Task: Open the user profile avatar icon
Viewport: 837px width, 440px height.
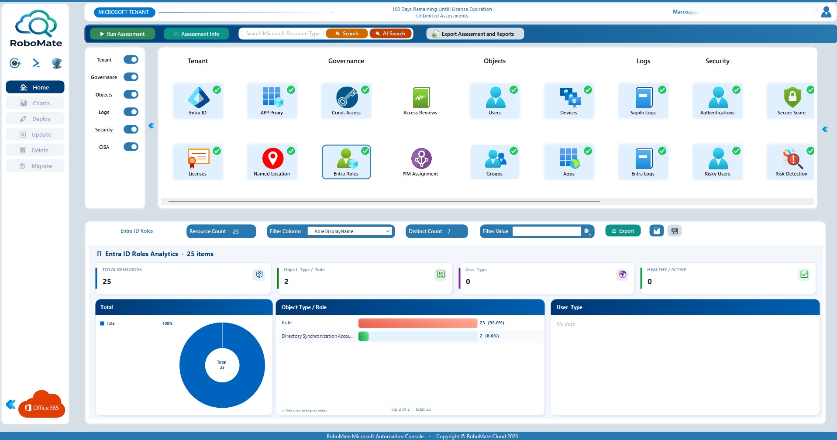Action: pyautogui.click(x=826, y=12)
